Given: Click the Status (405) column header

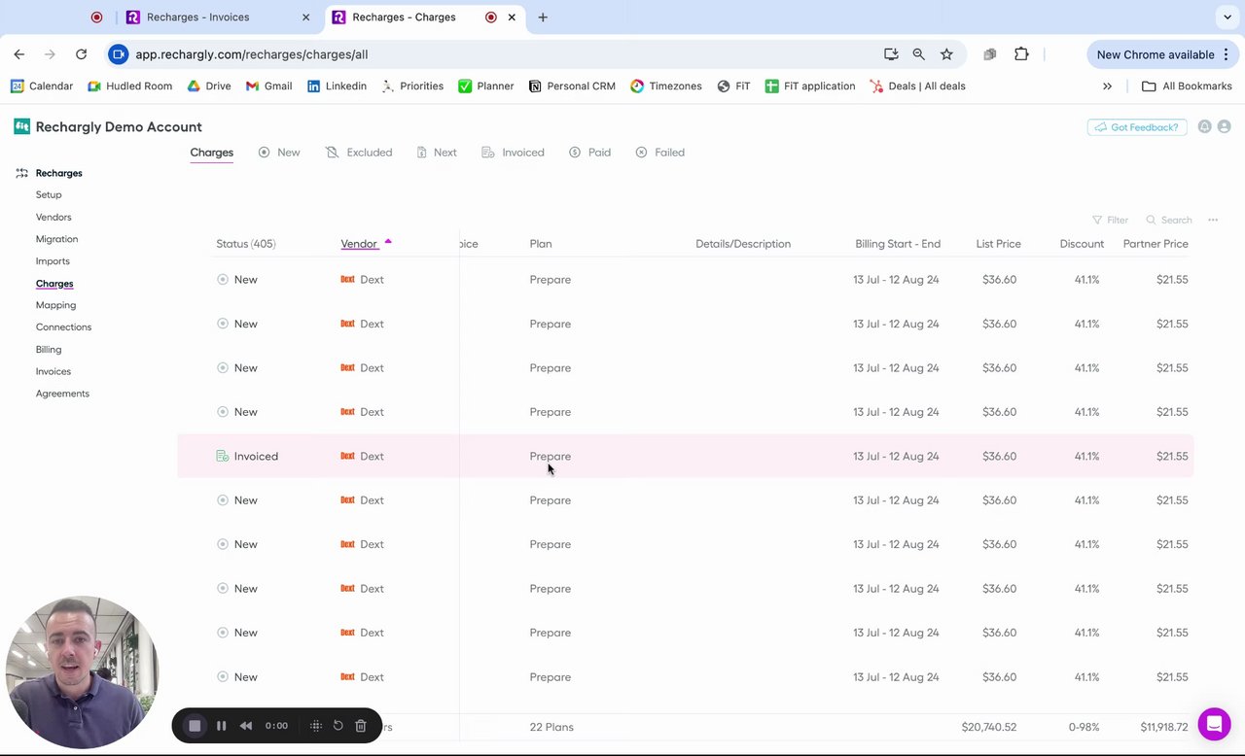Looking at the screenshot, I should point(245,244).
